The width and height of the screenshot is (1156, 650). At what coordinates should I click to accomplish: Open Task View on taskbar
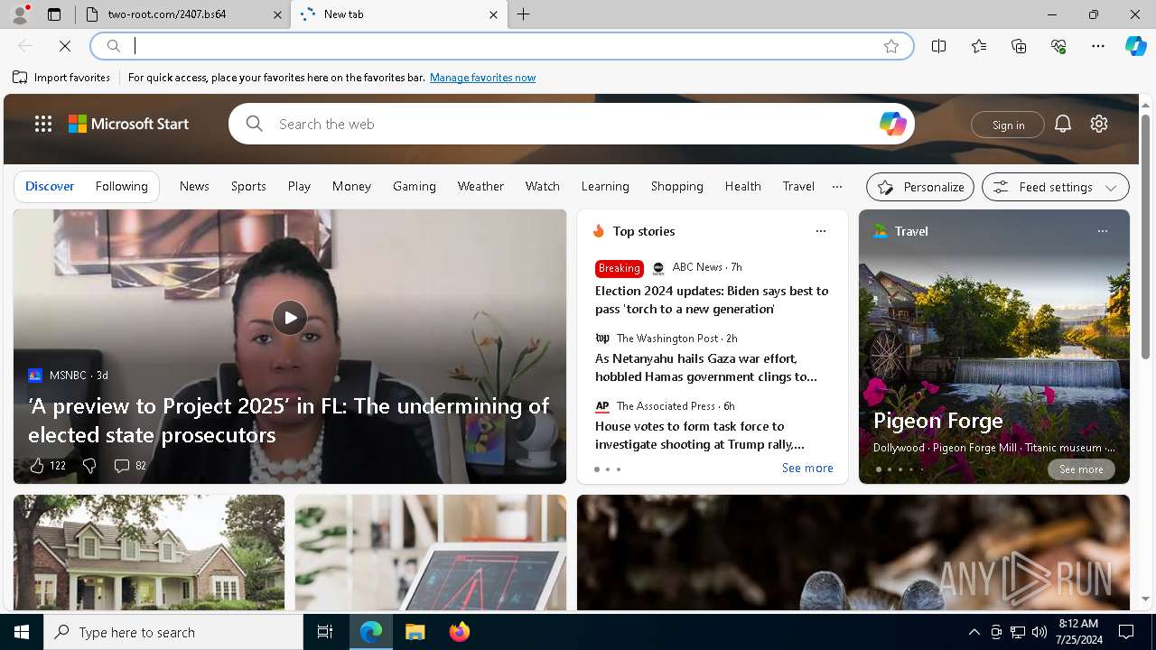(325, 632)
